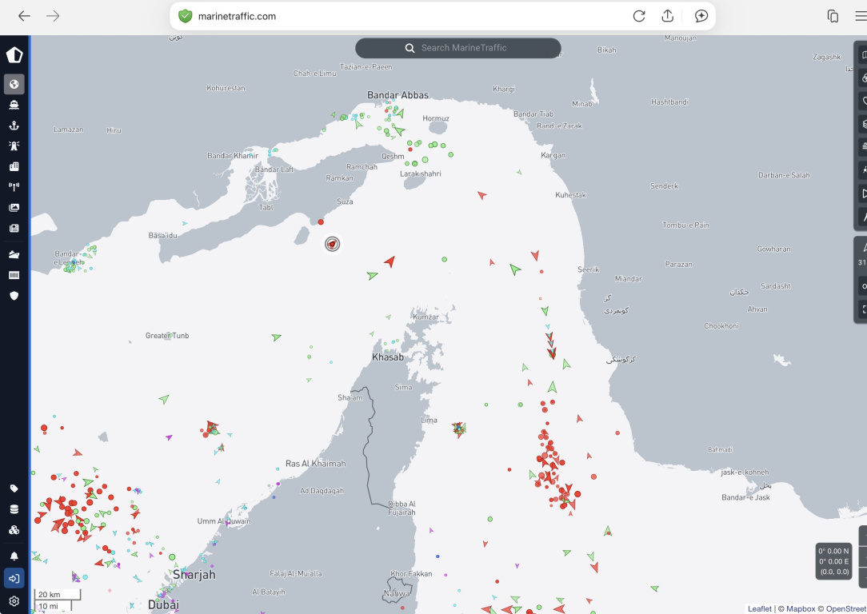
Task: Open settings gear in left sidebar
Action: 14,600
